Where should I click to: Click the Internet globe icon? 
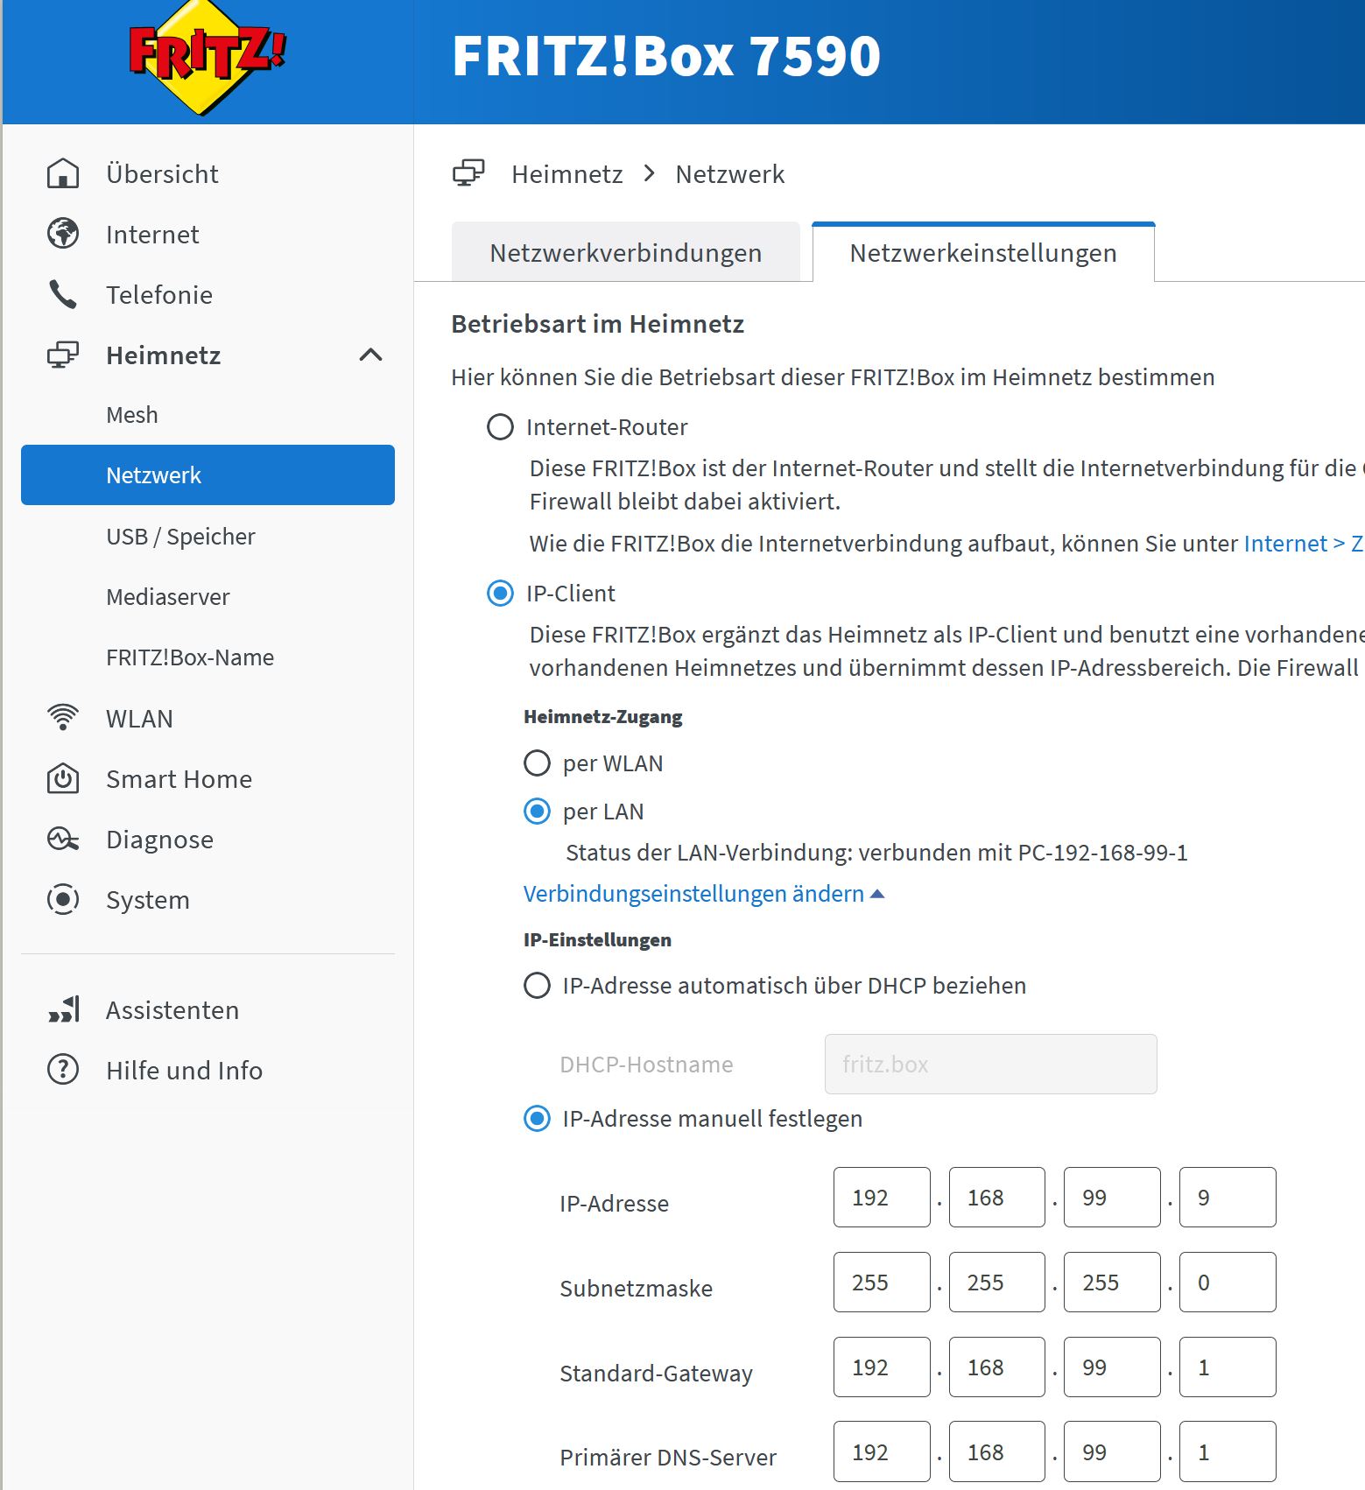[x=63, y=234]
